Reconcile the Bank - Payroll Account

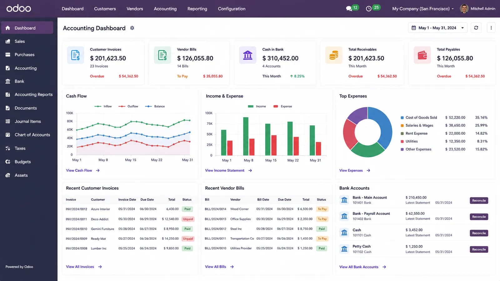479,217
